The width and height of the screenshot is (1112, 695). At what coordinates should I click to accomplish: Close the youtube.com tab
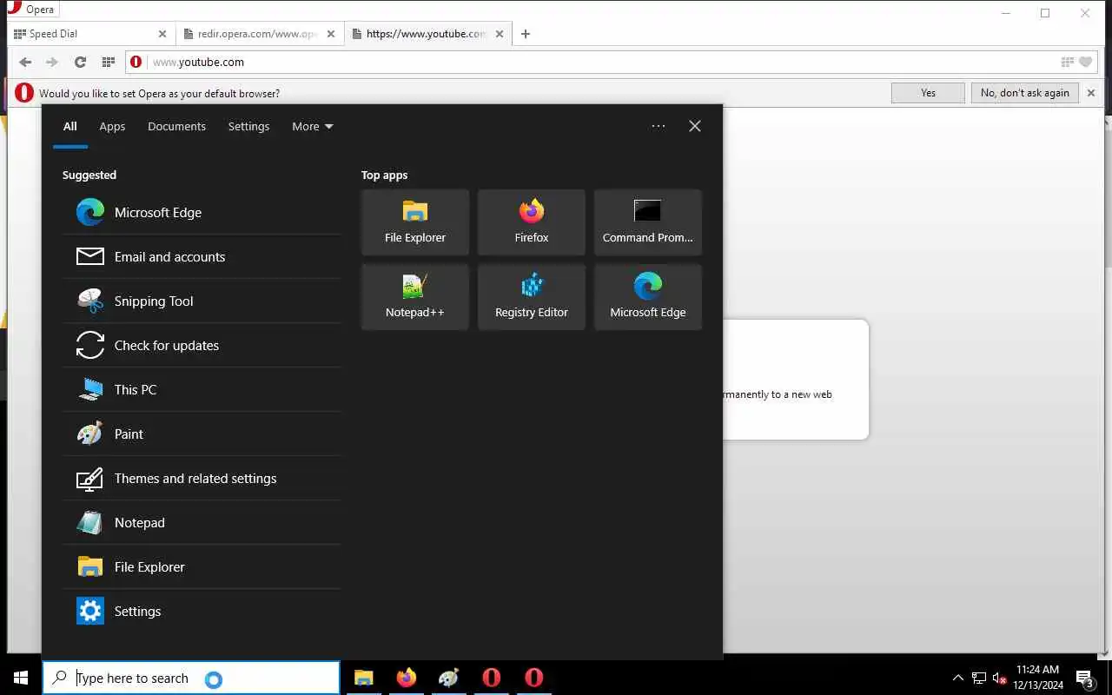pos(500,34)
